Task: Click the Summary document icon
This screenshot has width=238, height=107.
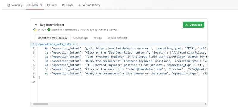Action: (8, 5)
